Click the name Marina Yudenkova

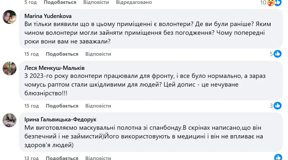(x=48, y=16)
